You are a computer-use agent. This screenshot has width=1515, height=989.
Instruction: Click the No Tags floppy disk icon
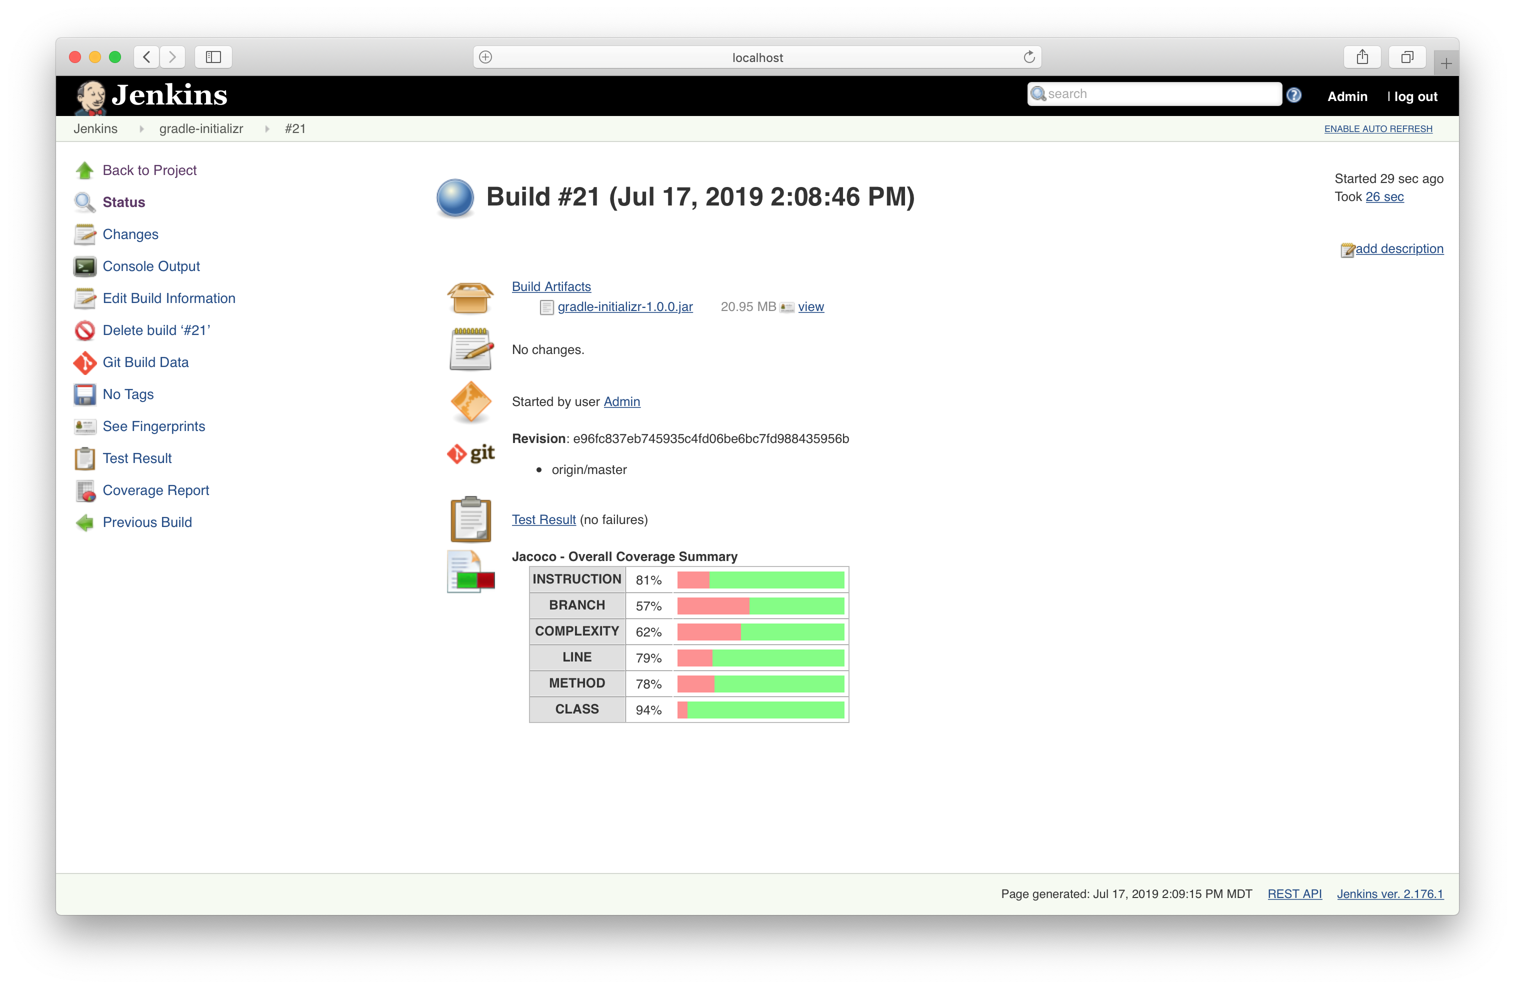coord(84,394)
